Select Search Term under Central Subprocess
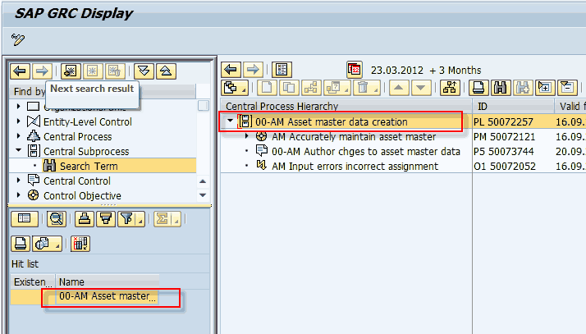 point(88,167)
